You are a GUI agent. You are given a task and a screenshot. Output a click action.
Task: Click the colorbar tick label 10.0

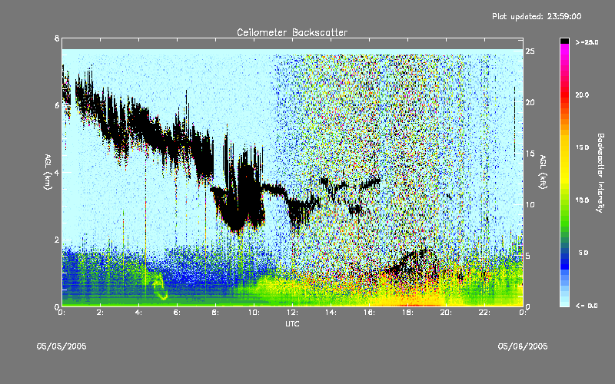click(x=582, y=200)
